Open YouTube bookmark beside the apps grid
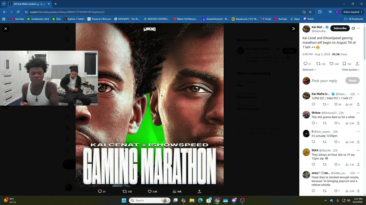366x205 pixels. 17,19
